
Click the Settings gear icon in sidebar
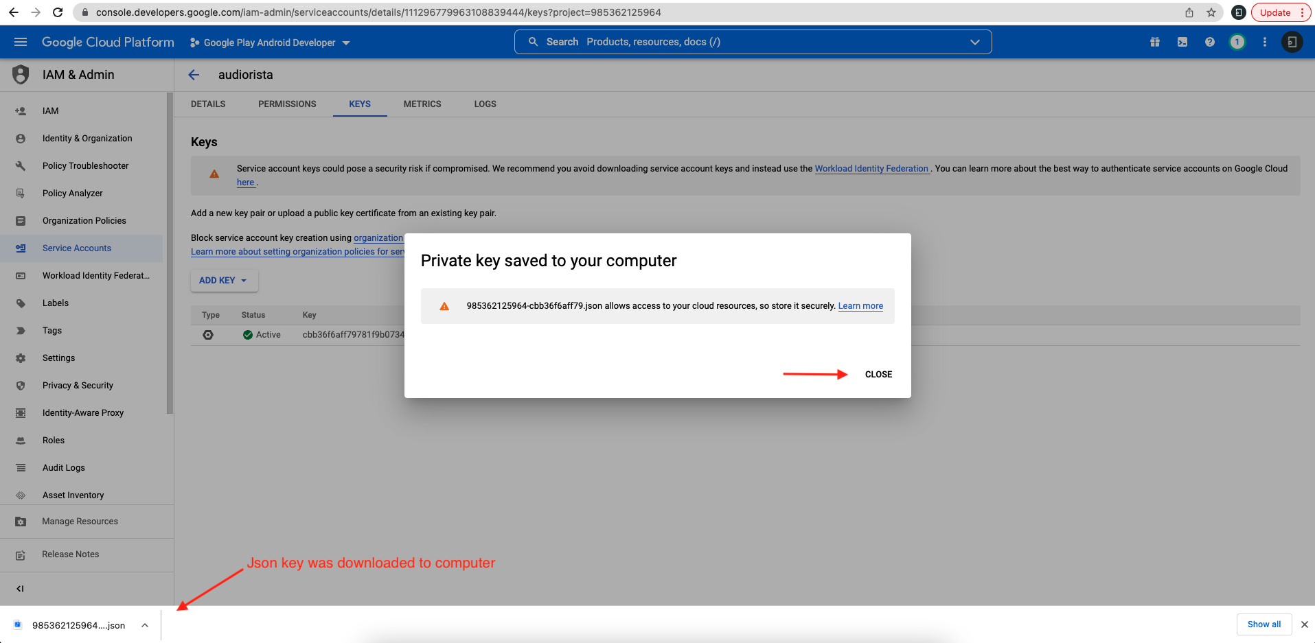21,358
